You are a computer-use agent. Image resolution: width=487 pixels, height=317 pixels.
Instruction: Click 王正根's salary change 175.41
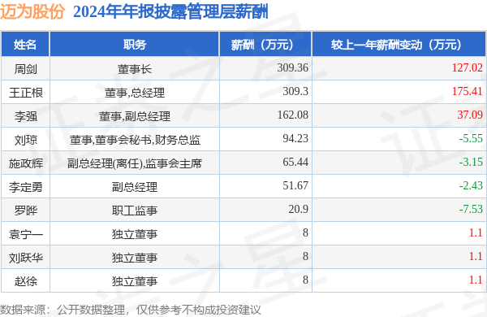[x=468, y=92]
